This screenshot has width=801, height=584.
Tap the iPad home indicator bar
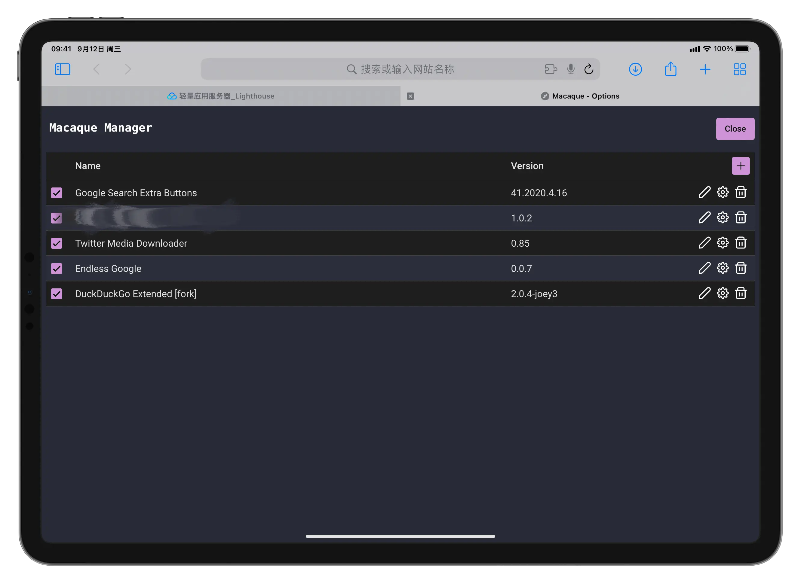click(400, 536)
